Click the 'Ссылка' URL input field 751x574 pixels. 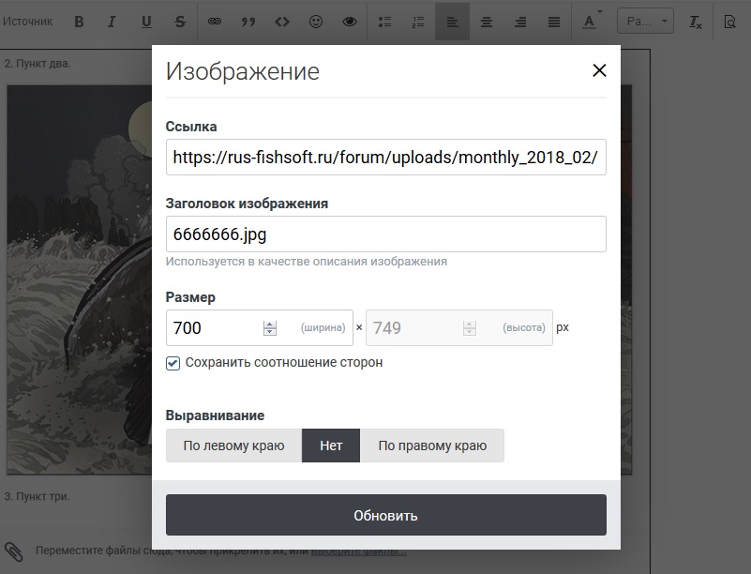(x=385, y=158)
